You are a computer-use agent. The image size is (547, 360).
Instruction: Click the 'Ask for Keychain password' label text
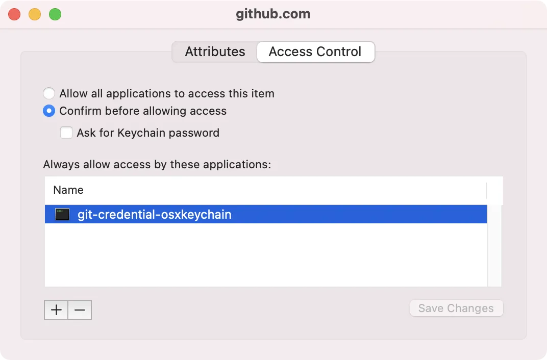tap(148, 133)
